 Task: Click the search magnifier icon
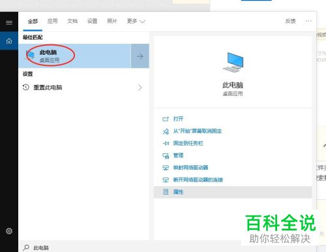tap(26, 247)
